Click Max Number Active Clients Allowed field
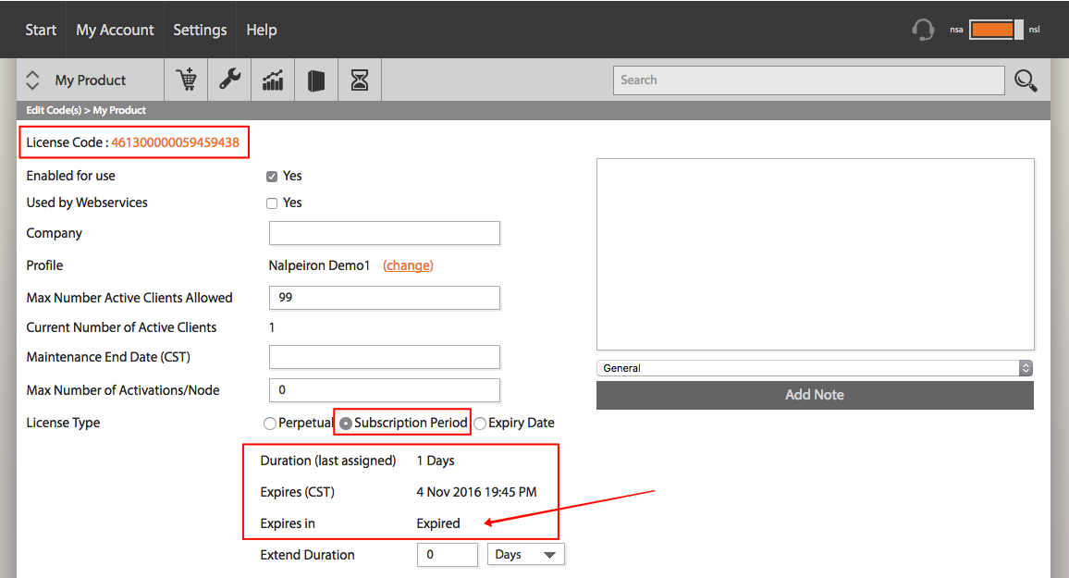The height and width of the screenshot is (578, 1069). (x=385, y=298)
